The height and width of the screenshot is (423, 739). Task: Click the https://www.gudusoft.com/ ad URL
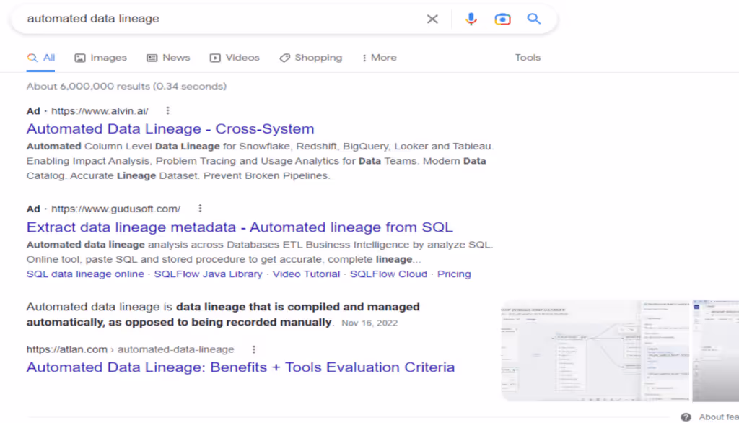coord(116,209)
